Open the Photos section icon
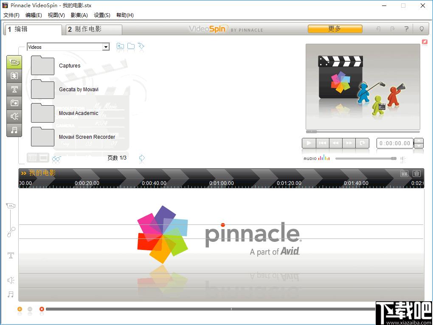Image resolution: width=433 pixels, height=325 pixels. pos(14,103)
